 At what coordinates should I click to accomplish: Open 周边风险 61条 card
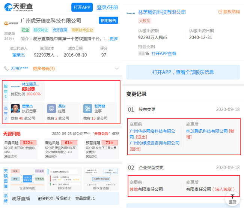pos(61,149)
